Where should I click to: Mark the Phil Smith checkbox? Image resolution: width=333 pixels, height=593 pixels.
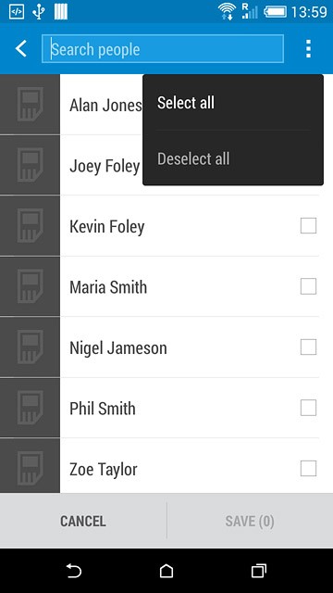click(308, 408)
